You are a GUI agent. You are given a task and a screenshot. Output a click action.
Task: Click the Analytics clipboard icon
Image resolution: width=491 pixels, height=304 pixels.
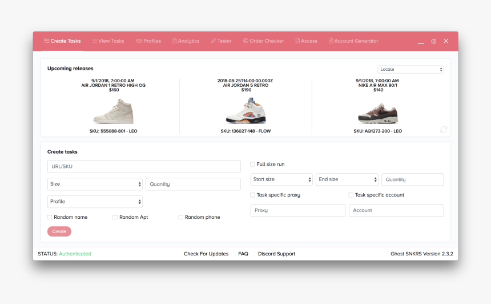[174, 41]
